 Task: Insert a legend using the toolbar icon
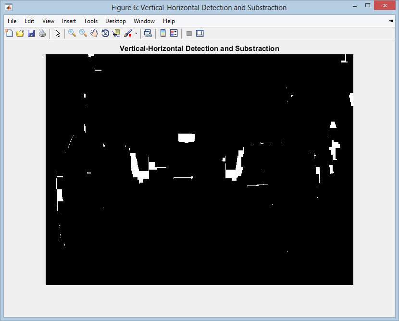[174, 33]
